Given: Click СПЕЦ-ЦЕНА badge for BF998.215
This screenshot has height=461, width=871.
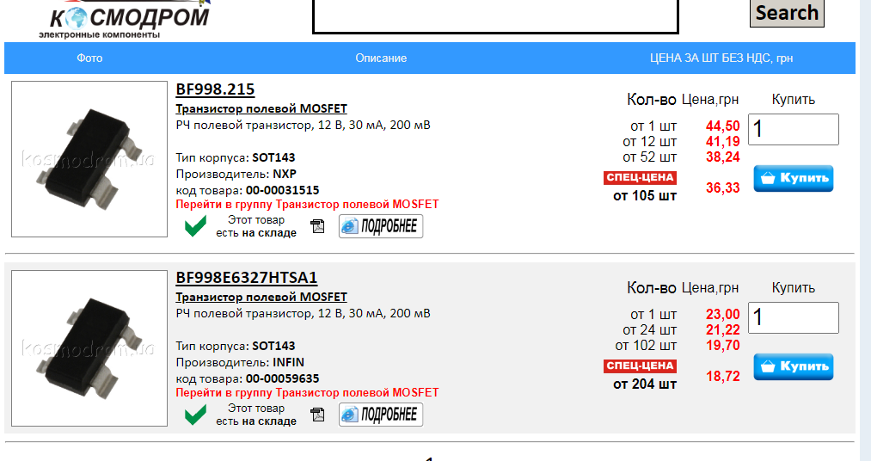Looking at the screenshot, I should [x=640, y=178].
